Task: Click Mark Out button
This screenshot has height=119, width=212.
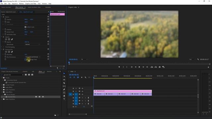Action: (127, 67)
